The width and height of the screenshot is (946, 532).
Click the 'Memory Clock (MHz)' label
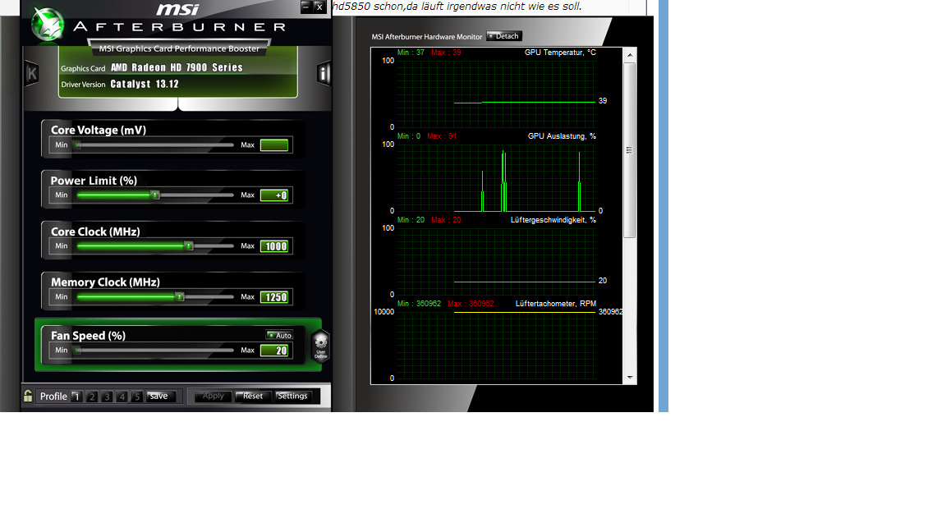(106, 282)
